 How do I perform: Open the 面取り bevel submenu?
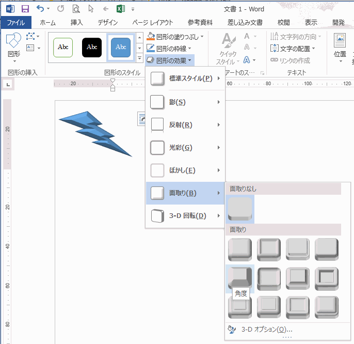pos(185,193)
